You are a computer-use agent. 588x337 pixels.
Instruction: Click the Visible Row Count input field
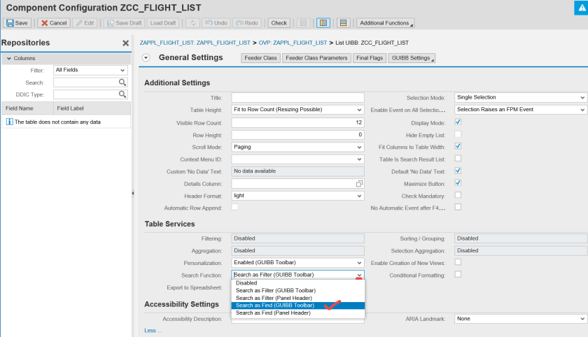pos(297,122)
